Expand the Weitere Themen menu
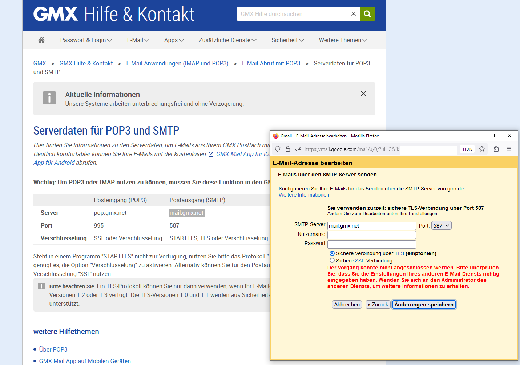The width and height of the screenshot is (520, 365). (343, 40)
